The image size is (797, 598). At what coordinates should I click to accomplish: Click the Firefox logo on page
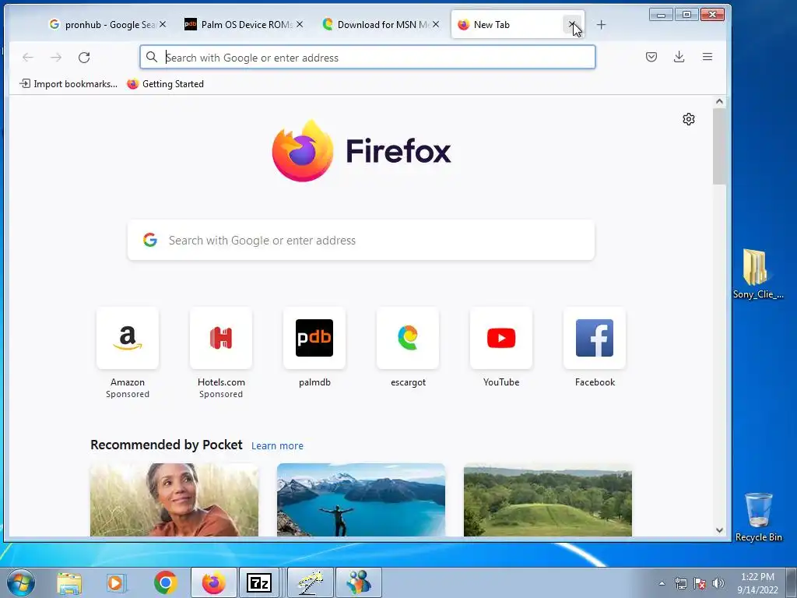[x=361, y=151]
